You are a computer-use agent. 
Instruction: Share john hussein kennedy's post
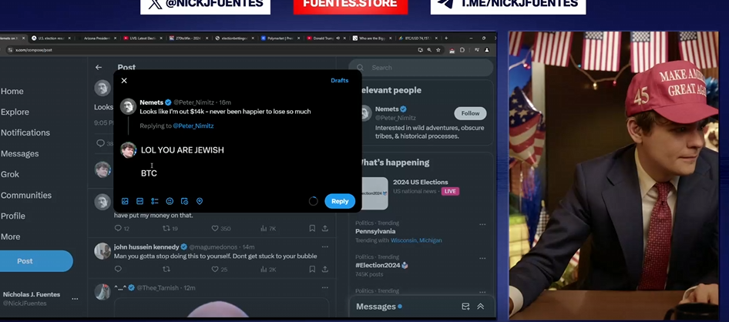[x=325, y=269]
